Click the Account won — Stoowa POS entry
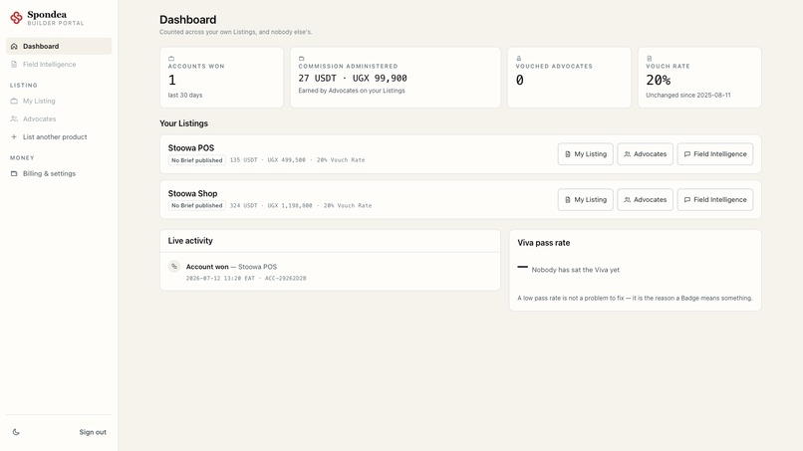Screen dimensions: 803x451 pos(231,267)
